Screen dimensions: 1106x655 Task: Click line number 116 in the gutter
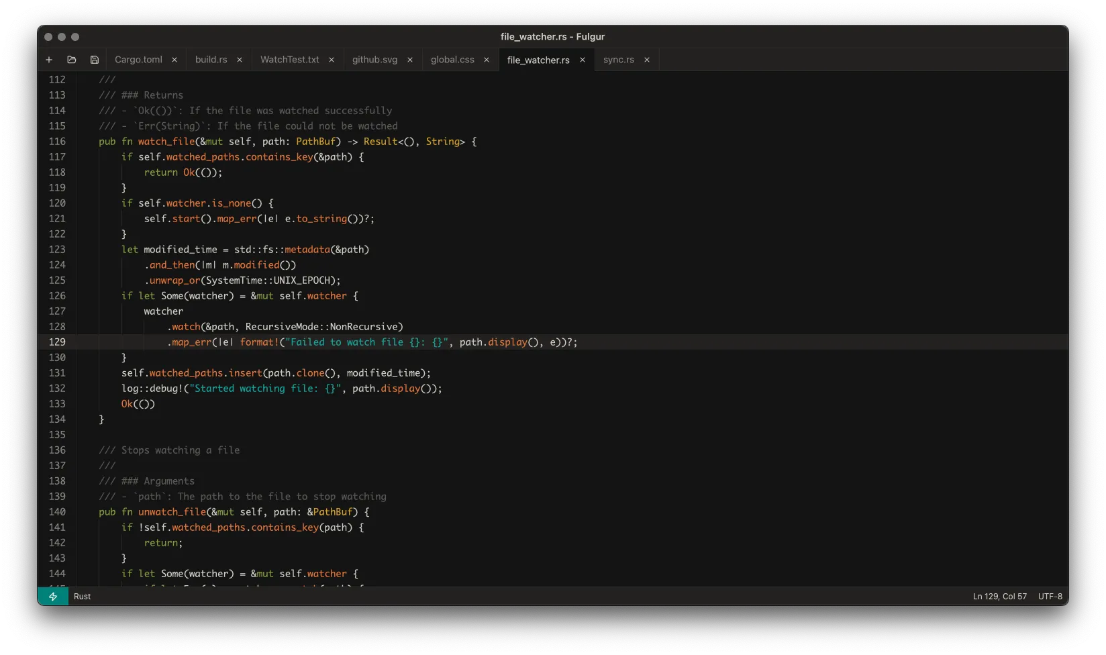pos(57,142)
